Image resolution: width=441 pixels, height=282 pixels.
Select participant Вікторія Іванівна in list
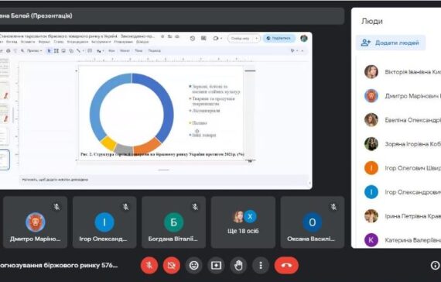click(x=402, y=72)
